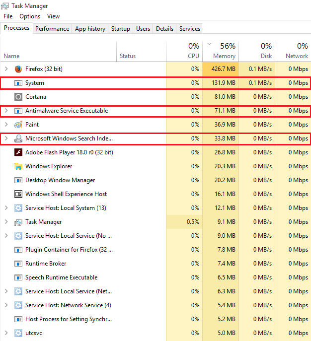Click Firefox's 426.7 MB memory cell
This screenshot has height=341, width=311.
[x=221, y=69]
